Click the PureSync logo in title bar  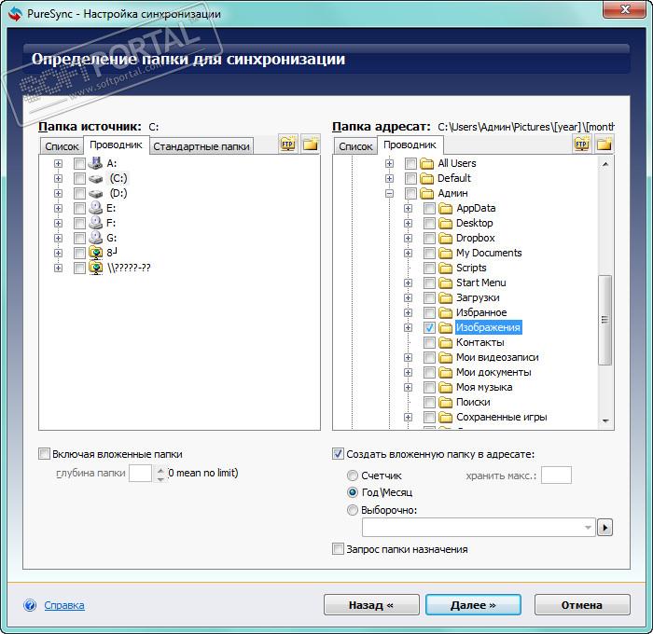coord(16,14)
